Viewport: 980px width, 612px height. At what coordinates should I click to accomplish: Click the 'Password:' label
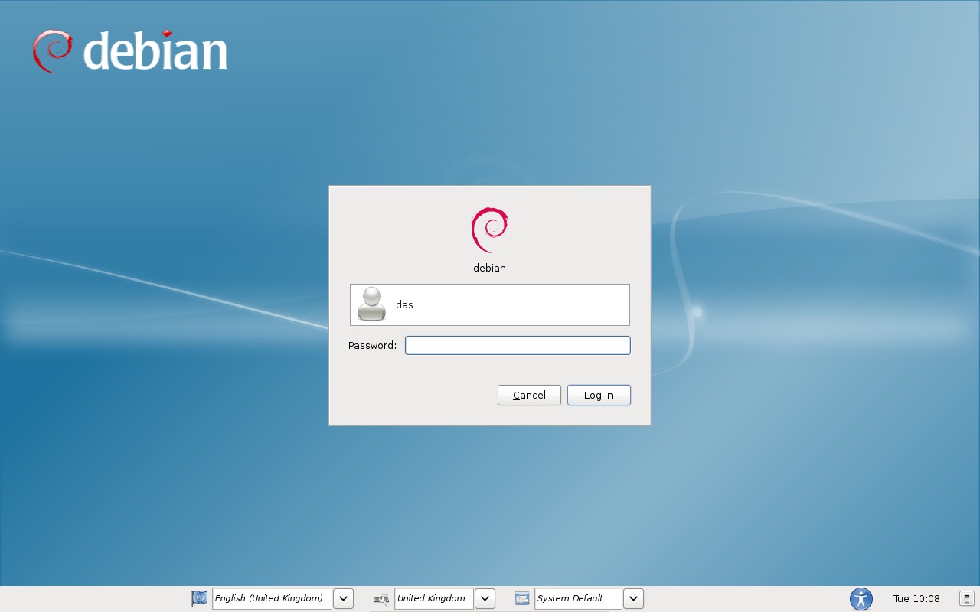pyautogui.click(x=372, y=346)
